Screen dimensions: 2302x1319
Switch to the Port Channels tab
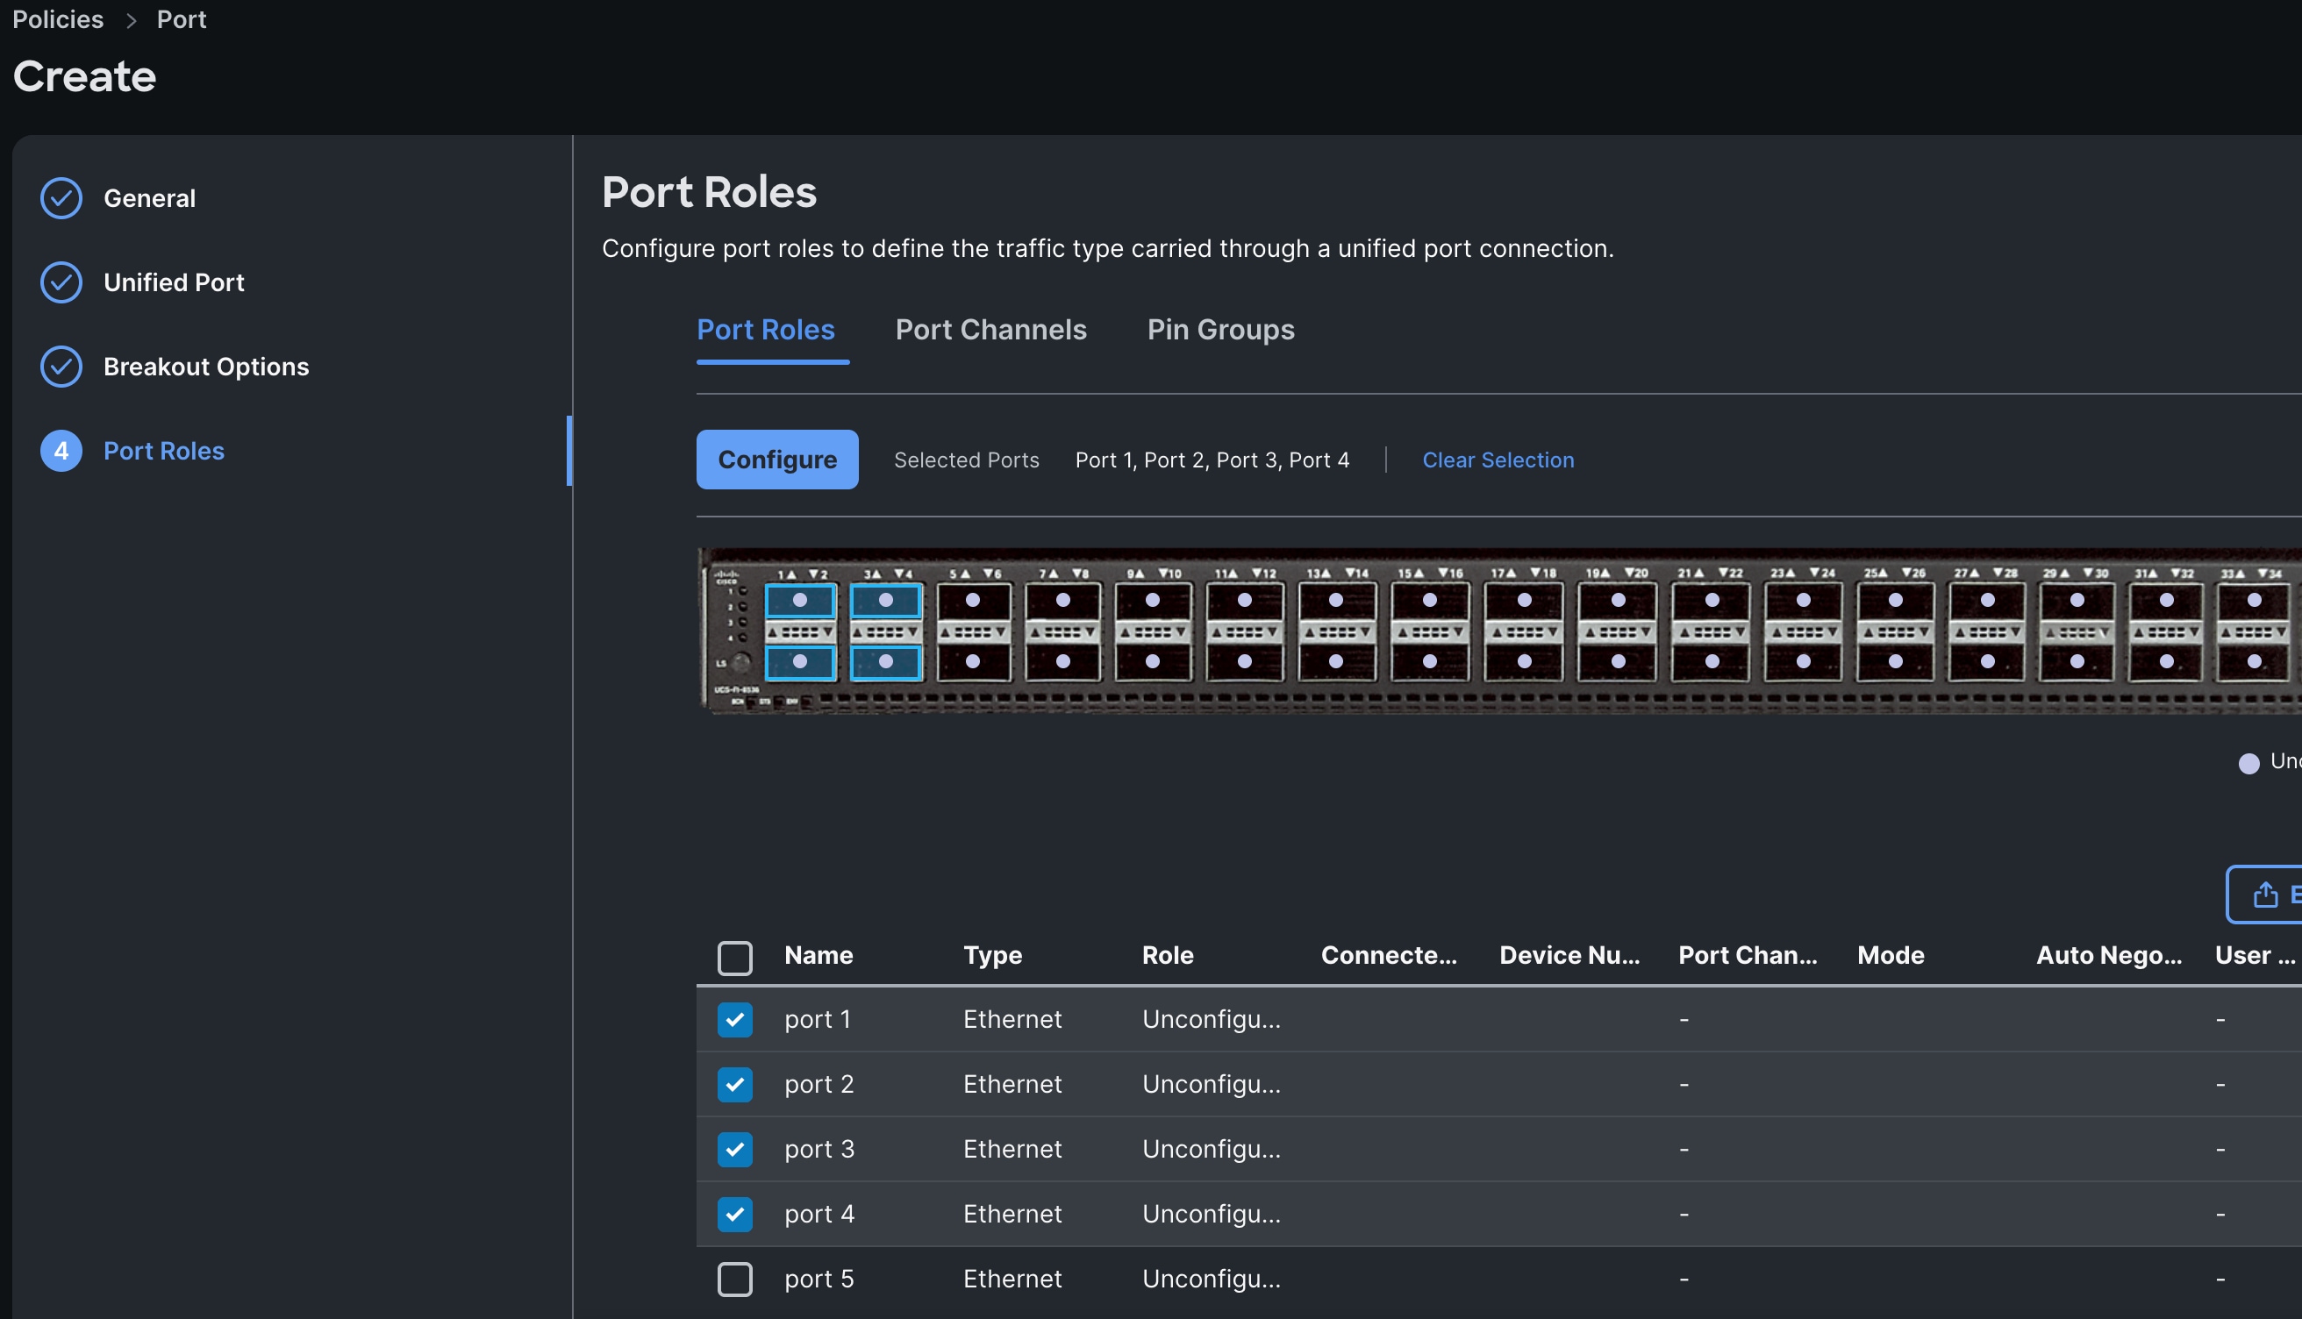click(991, 330)
